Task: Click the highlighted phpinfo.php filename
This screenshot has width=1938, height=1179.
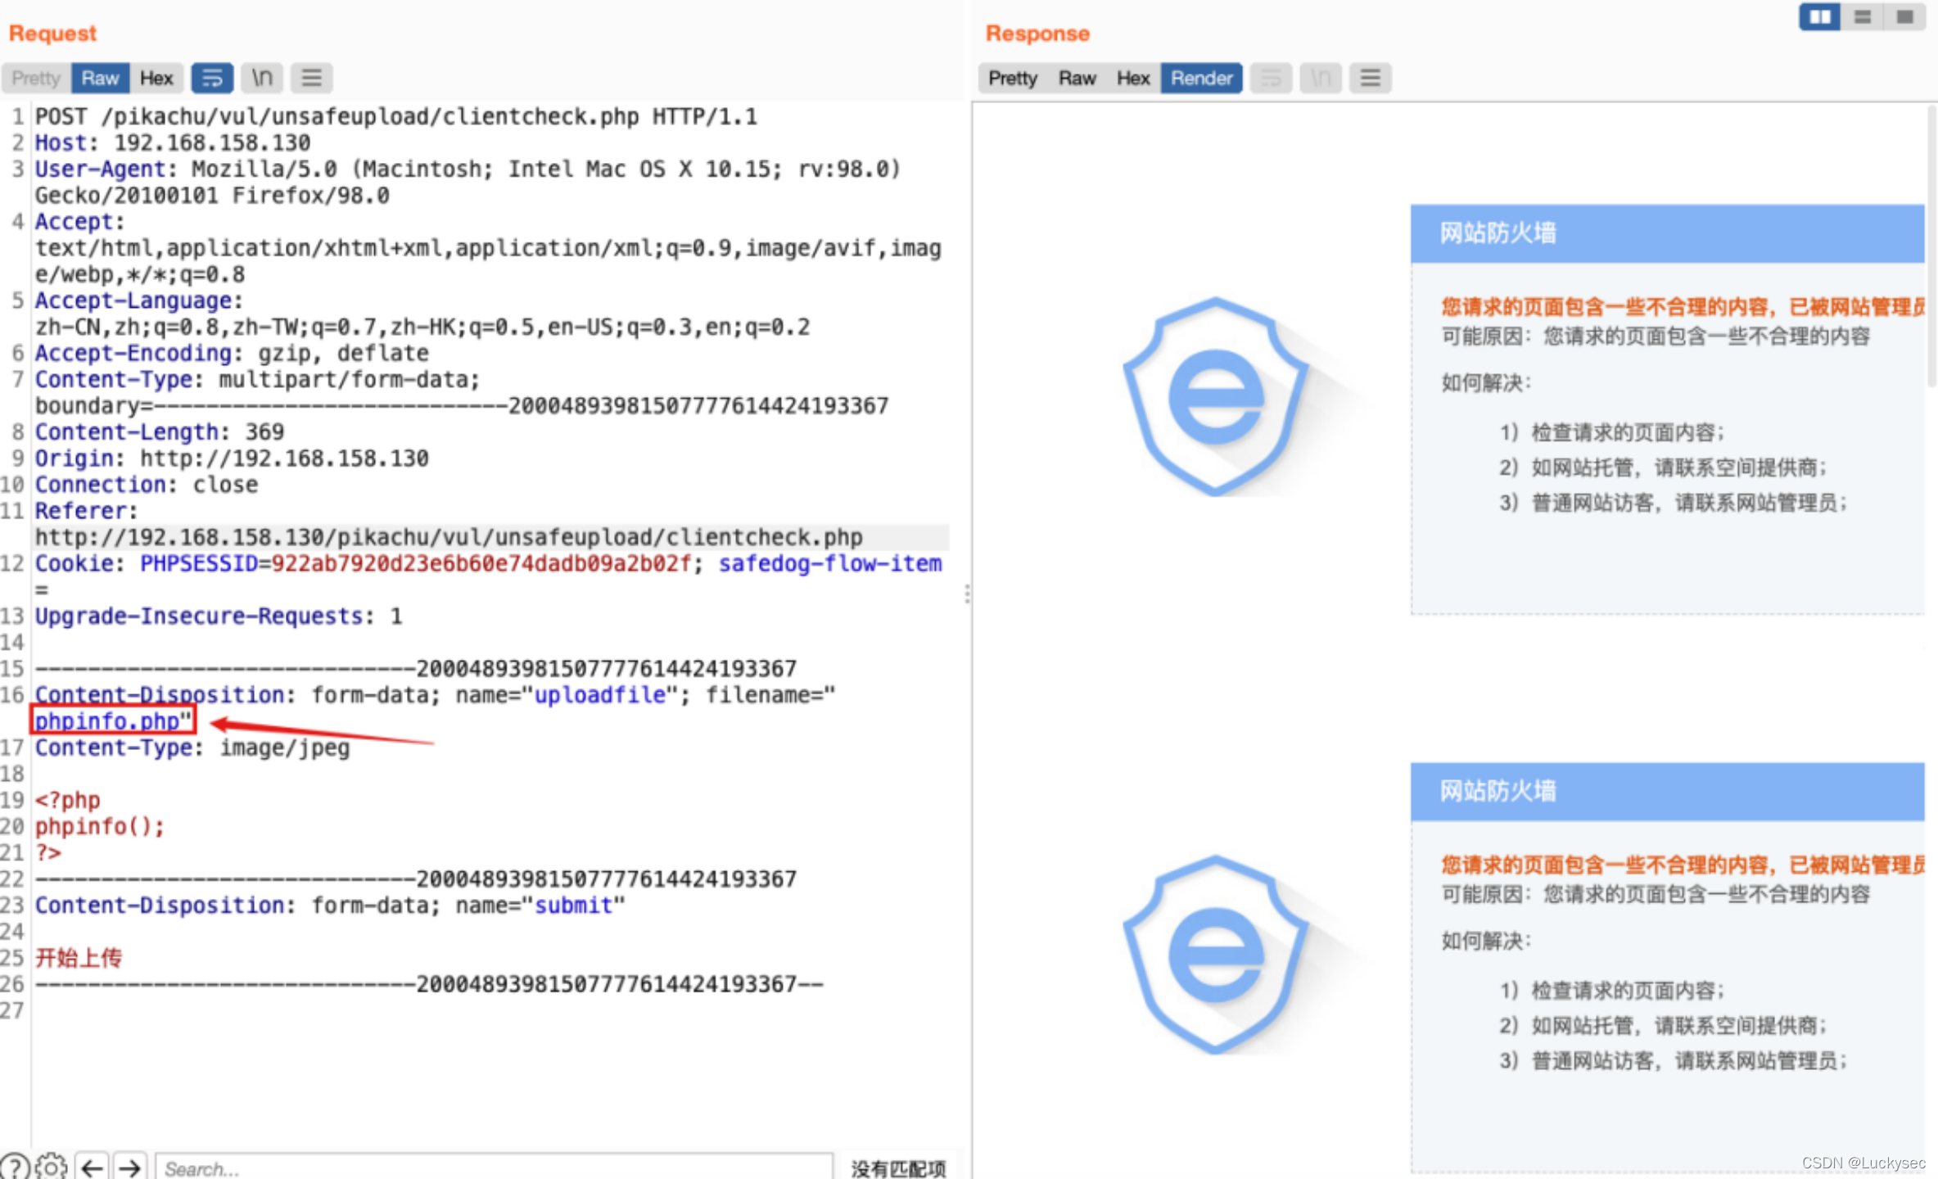Action: tap(107, 721)
